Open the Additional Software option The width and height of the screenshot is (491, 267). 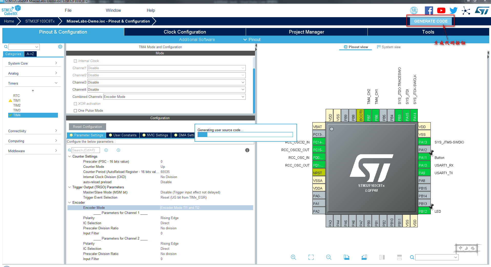197,39
